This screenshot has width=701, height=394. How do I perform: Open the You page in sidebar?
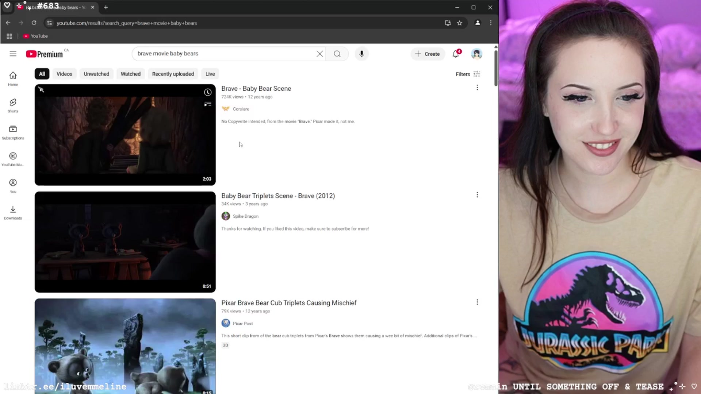tap(13, 186)
